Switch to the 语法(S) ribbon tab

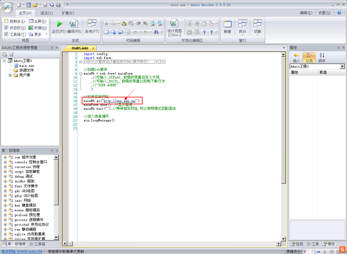point(46,13)
